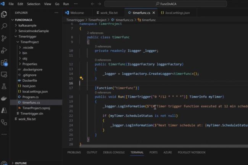248x165 pixels.
Task: Switch to the PROBLEMS panel tab
Action: pyautogui.click(x=74, y=152)
